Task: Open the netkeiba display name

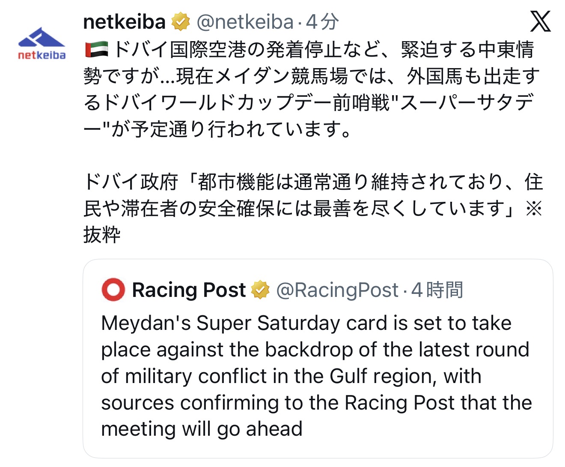Action: coord(124,22)
